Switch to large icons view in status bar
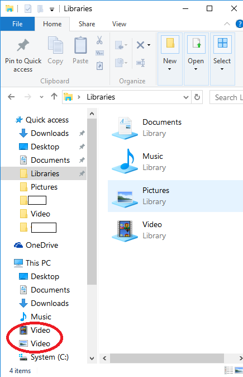Viewport: 243px width, 377px height. 239,370
